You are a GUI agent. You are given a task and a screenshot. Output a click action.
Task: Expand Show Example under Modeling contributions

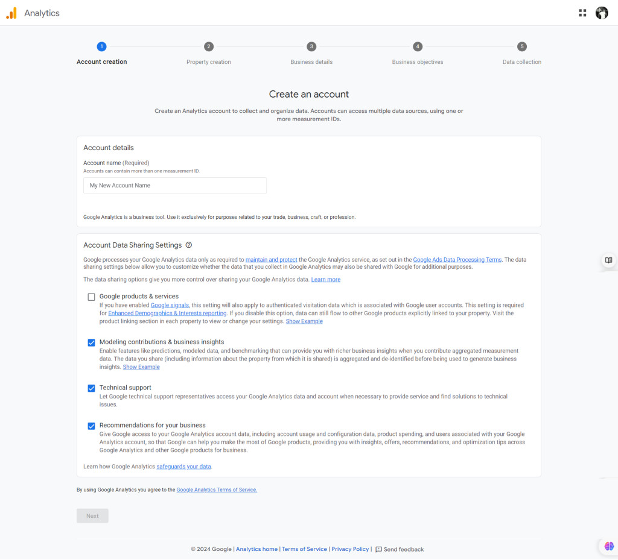point(141,367)
